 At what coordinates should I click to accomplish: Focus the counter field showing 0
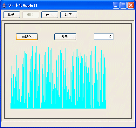click(104, 37)
